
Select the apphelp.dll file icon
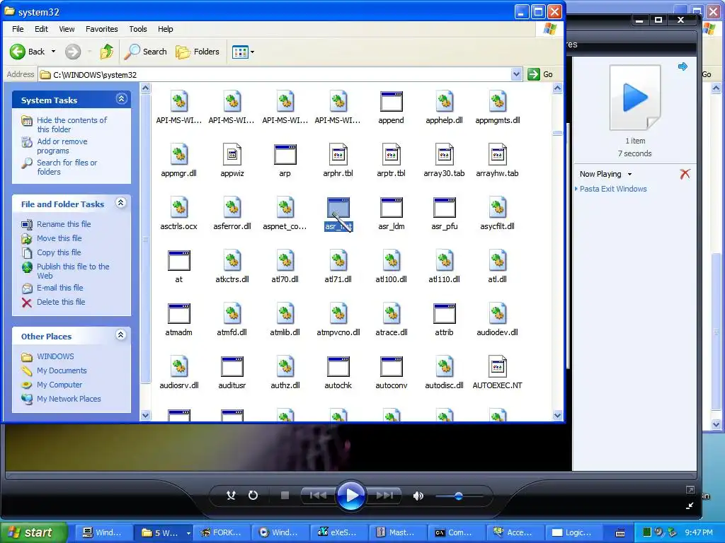pyautogui.click(x=445, y=102)
